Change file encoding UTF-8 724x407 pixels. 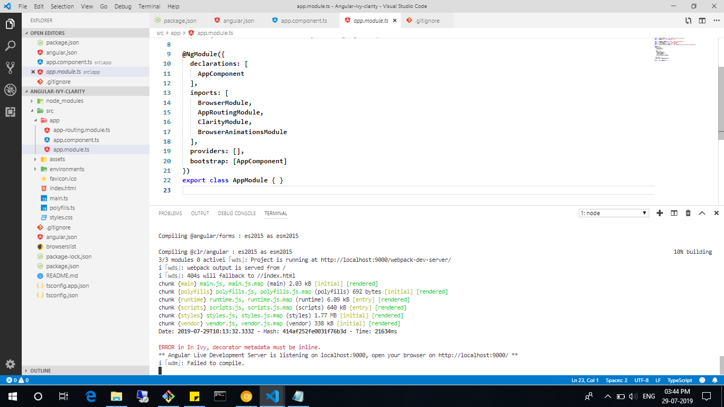click(x=641, y=380)
